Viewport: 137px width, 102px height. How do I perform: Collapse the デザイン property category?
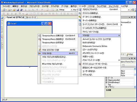coord(106,87)
